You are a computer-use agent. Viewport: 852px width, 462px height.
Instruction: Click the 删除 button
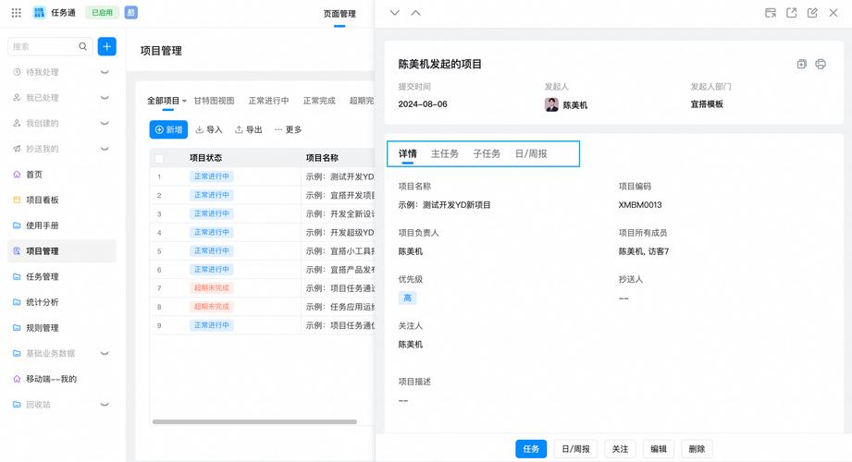[697, 449]
